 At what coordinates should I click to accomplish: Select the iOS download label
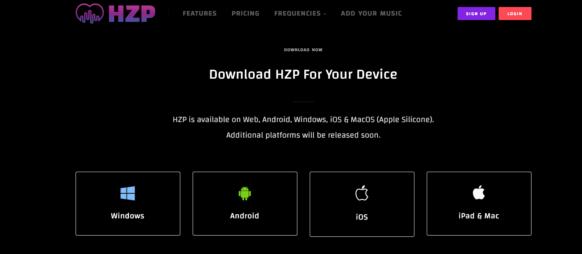click(x=362, y=217)
